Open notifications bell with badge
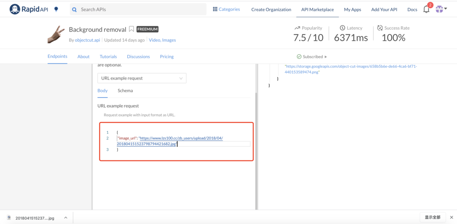This screenshot has width=457, height=224. click(x=427, y=9)
